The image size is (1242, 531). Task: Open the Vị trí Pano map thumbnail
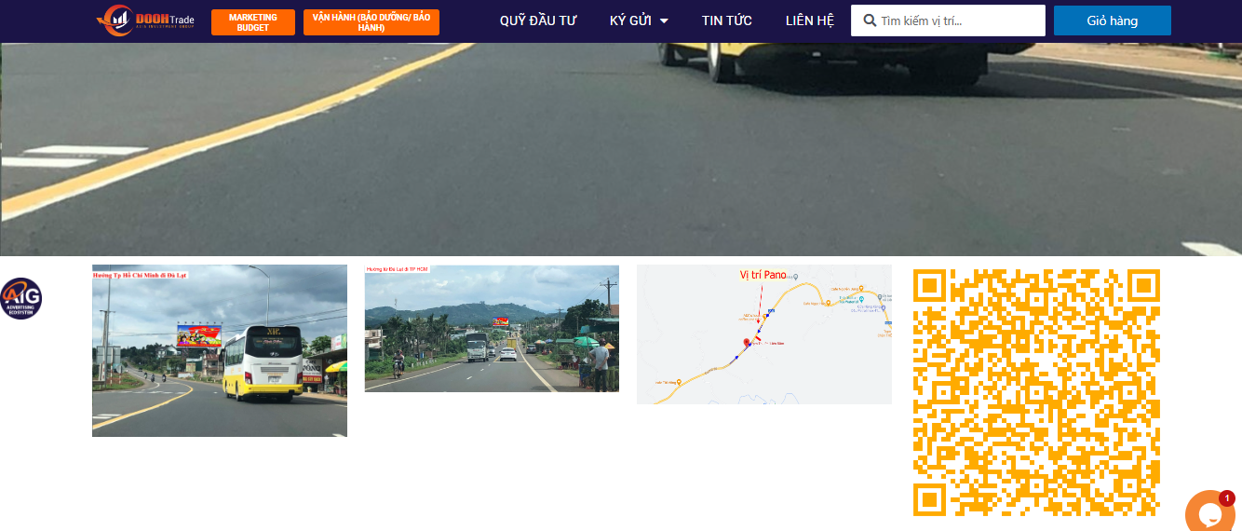pos(764,334)
